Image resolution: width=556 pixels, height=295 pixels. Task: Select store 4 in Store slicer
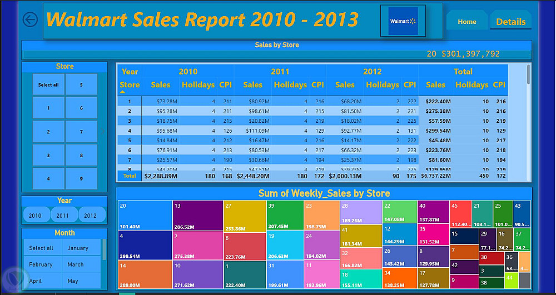click(x=48, y=178)
